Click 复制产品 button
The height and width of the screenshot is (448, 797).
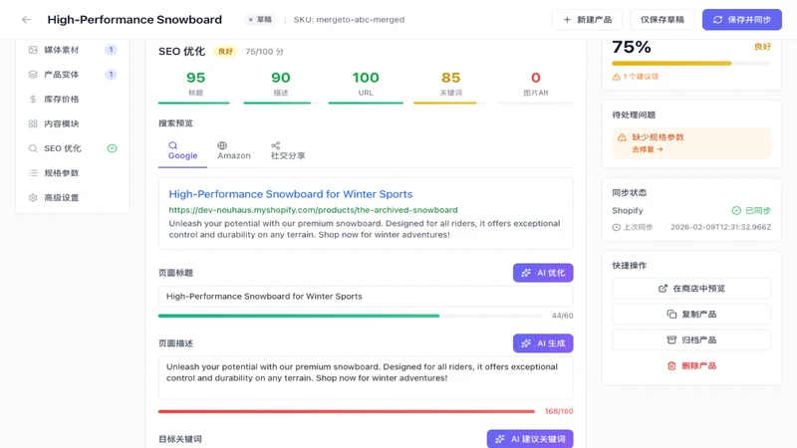(x=691, y=315)
